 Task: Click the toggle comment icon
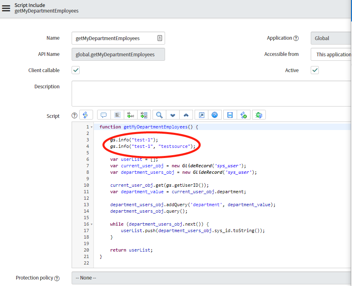(104, 115)
